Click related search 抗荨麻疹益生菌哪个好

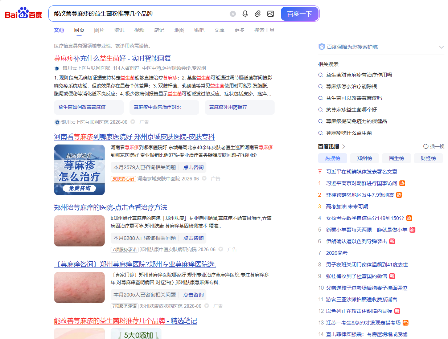[x=352, y=110]
